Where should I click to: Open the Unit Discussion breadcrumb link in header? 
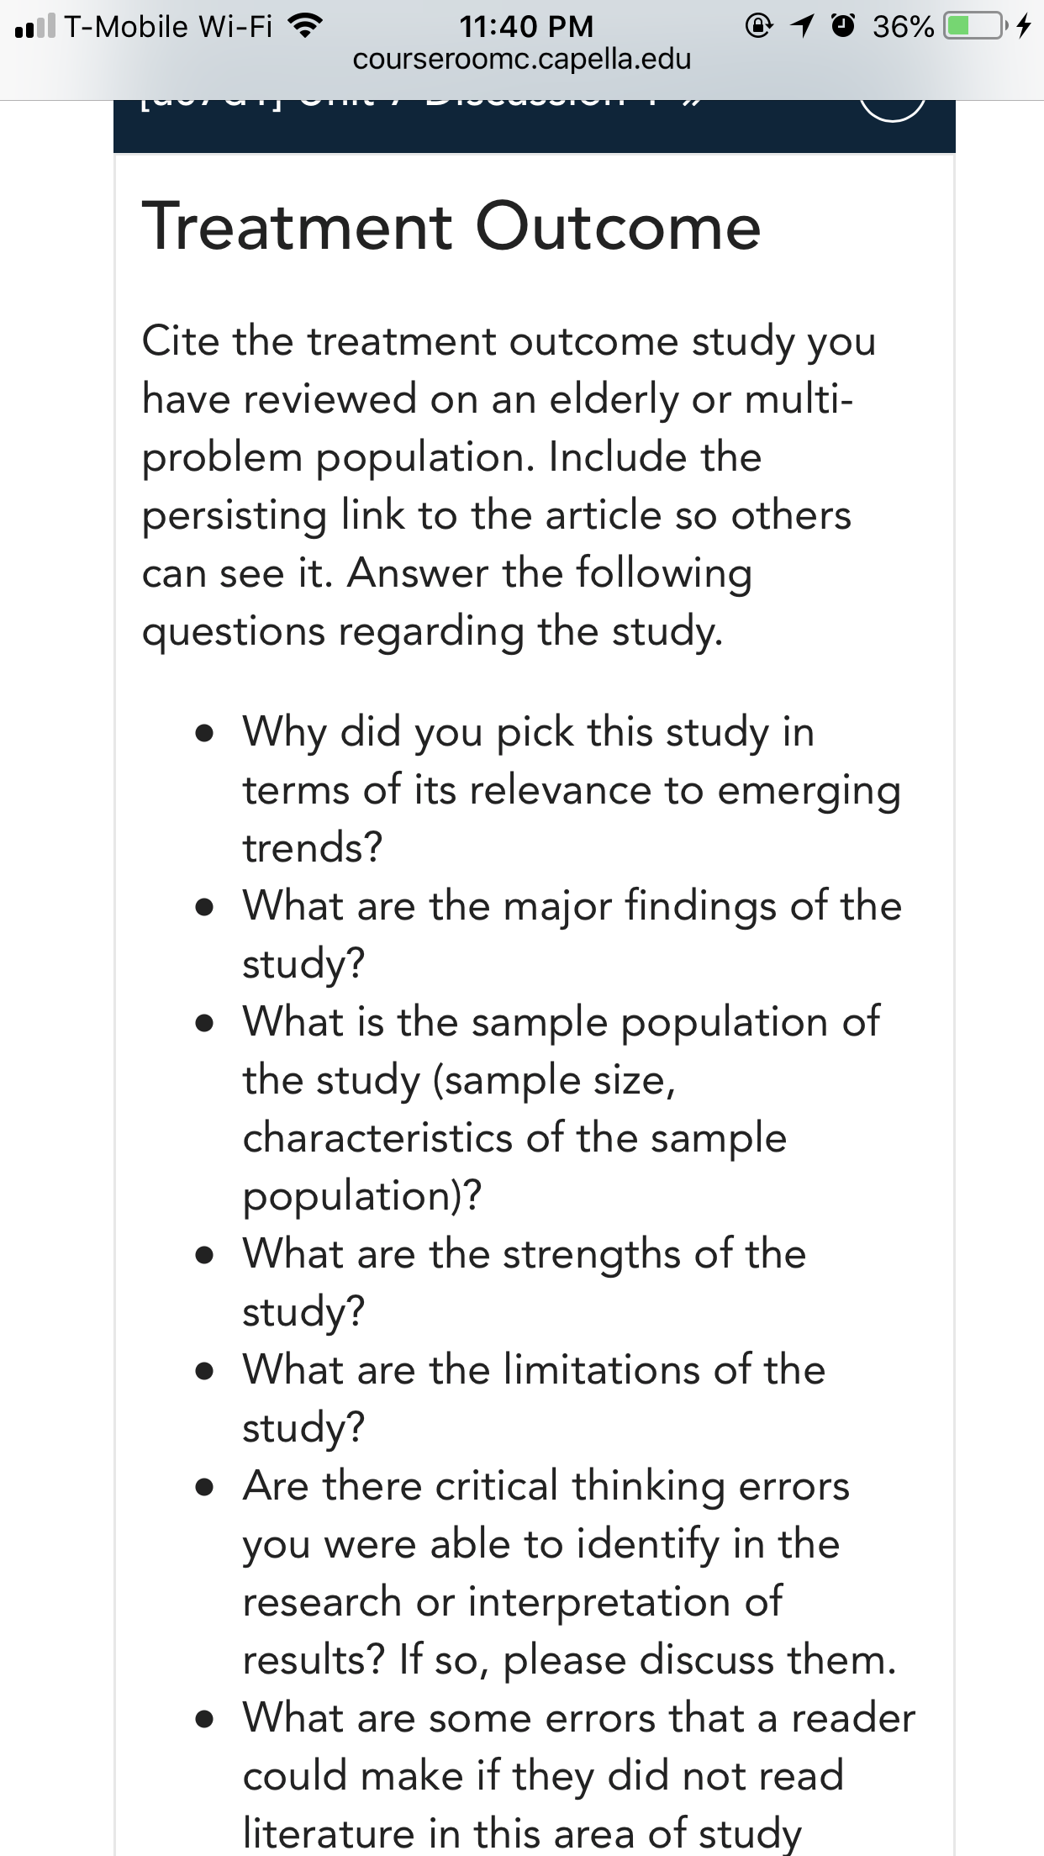412,103
